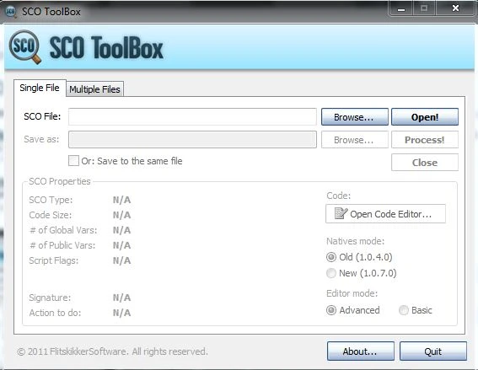Click the Close button under Process!
Screen dimensions: 478x370
(x=425, y=163)
